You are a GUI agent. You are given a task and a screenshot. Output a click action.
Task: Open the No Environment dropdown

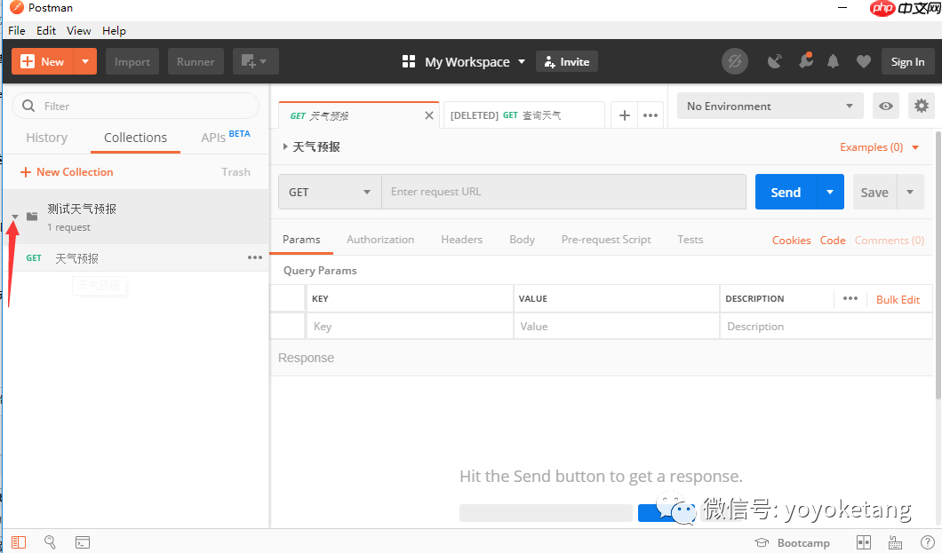tap(770, 107)
